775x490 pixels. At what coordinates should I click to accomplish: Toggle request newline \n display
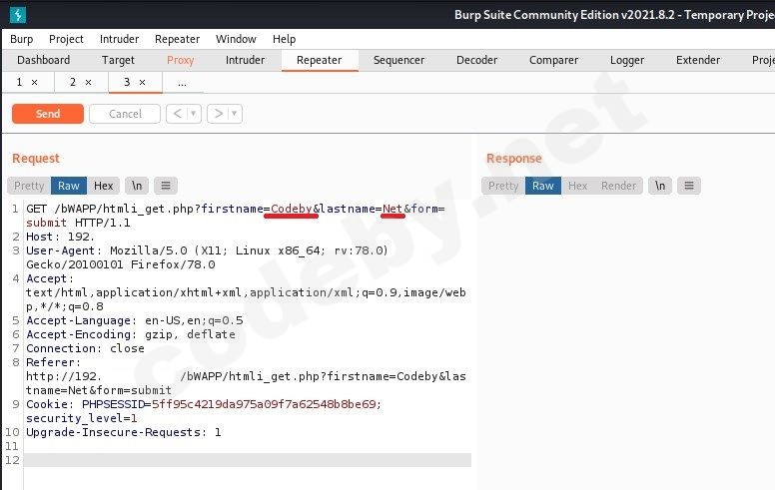137,186
